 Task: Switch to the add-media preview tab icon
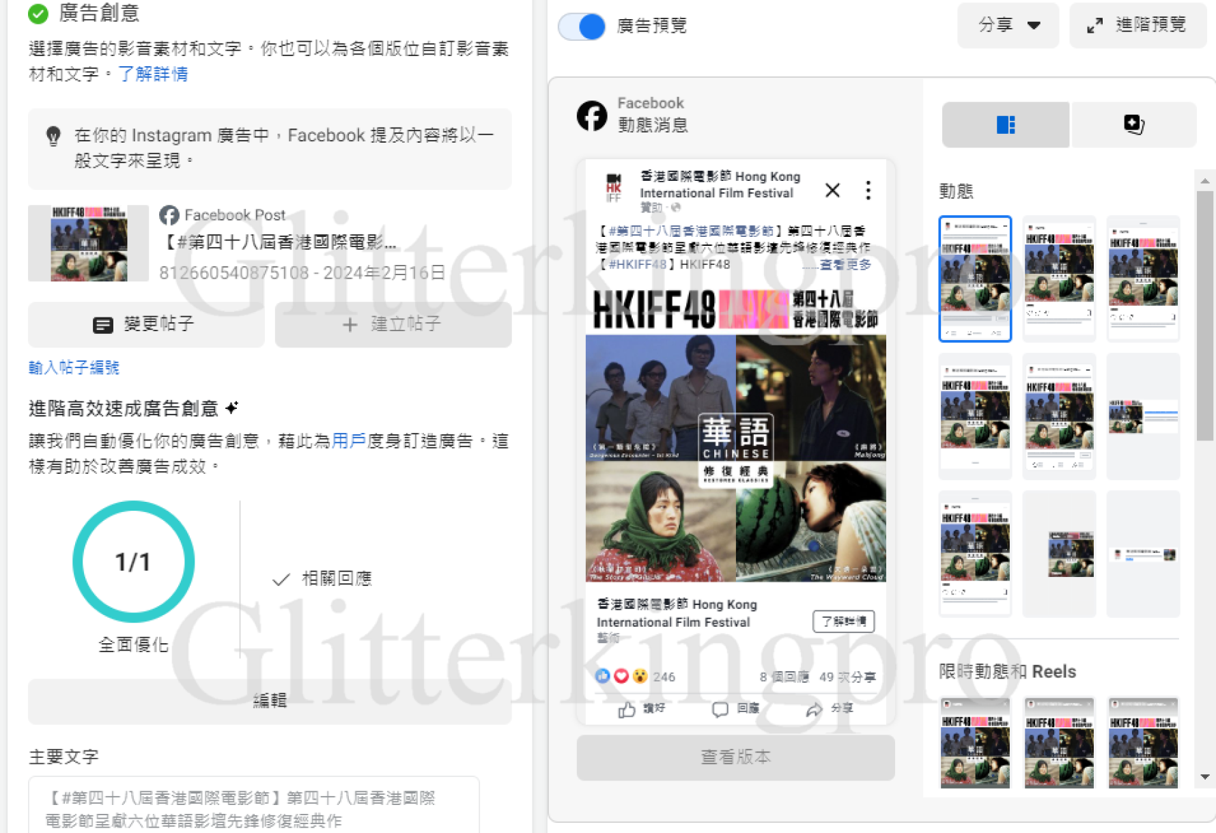[x=1133, y=125]
